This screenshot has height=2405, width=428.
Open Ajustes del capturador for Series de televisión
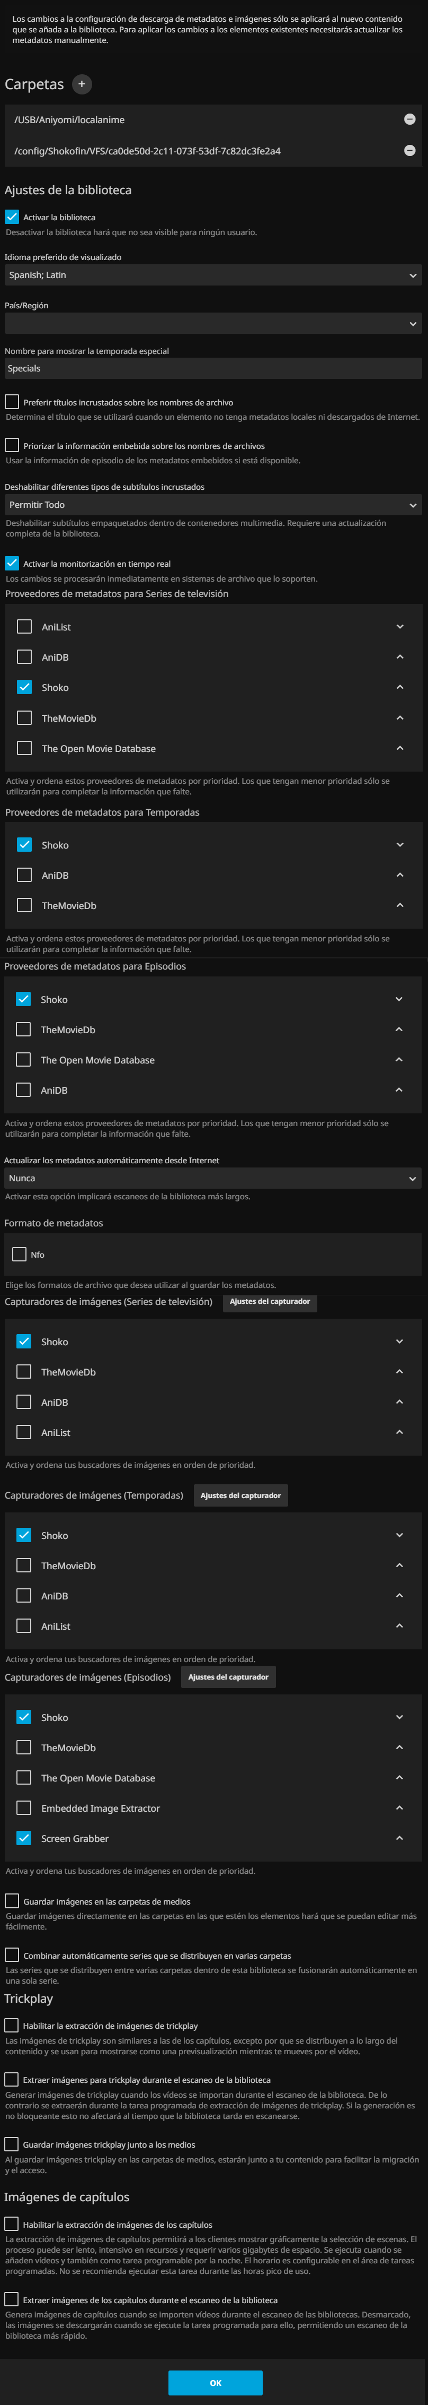pyautogui.click(x=271, y=1301)
